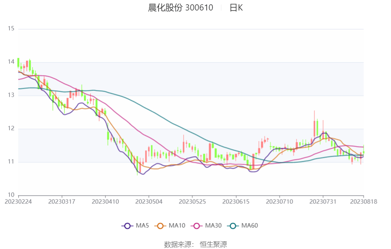
Task: Toggle the MA5 series via its legend text
Action: (x=142, y=226)
